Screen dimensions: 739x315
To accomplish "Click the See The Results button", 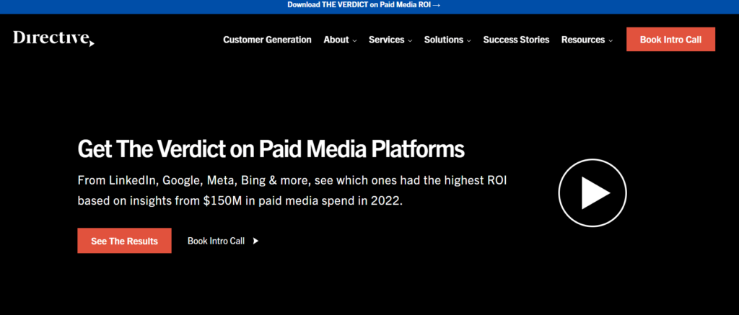I will 124,241.
